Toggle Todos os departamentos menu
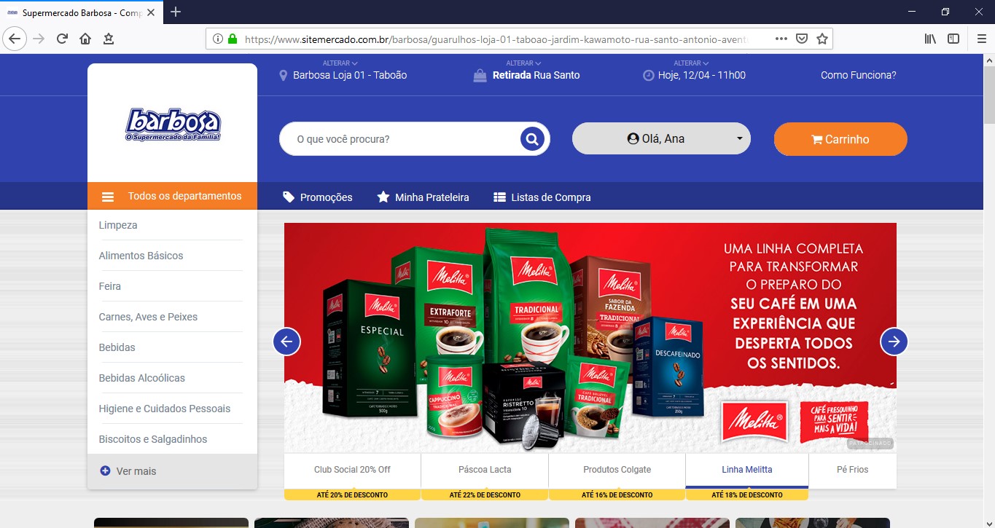The width and height of the screenshot is (995, 528). 172,196
